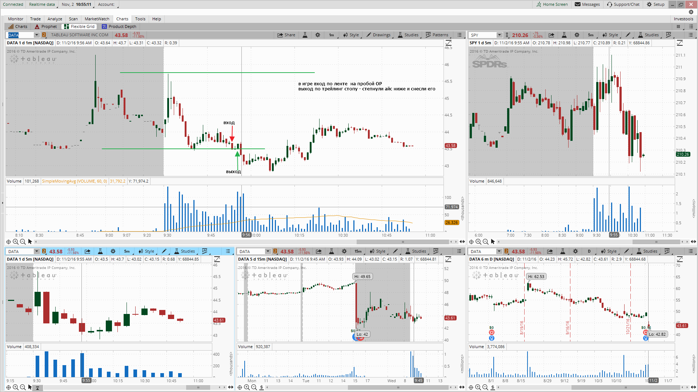Click the DATA symbol input field on the 1m chart

[21, 35]
